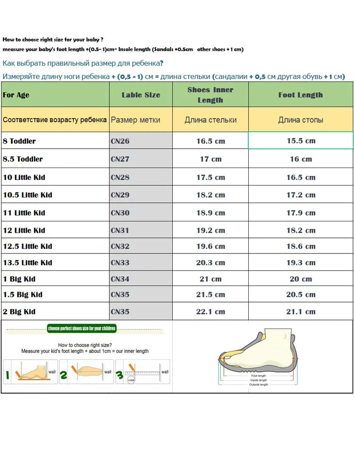This screenshot has height=472, width=354.
Task: Click the 17.5 cm inner length cell
Action: [x=211, y=177]
